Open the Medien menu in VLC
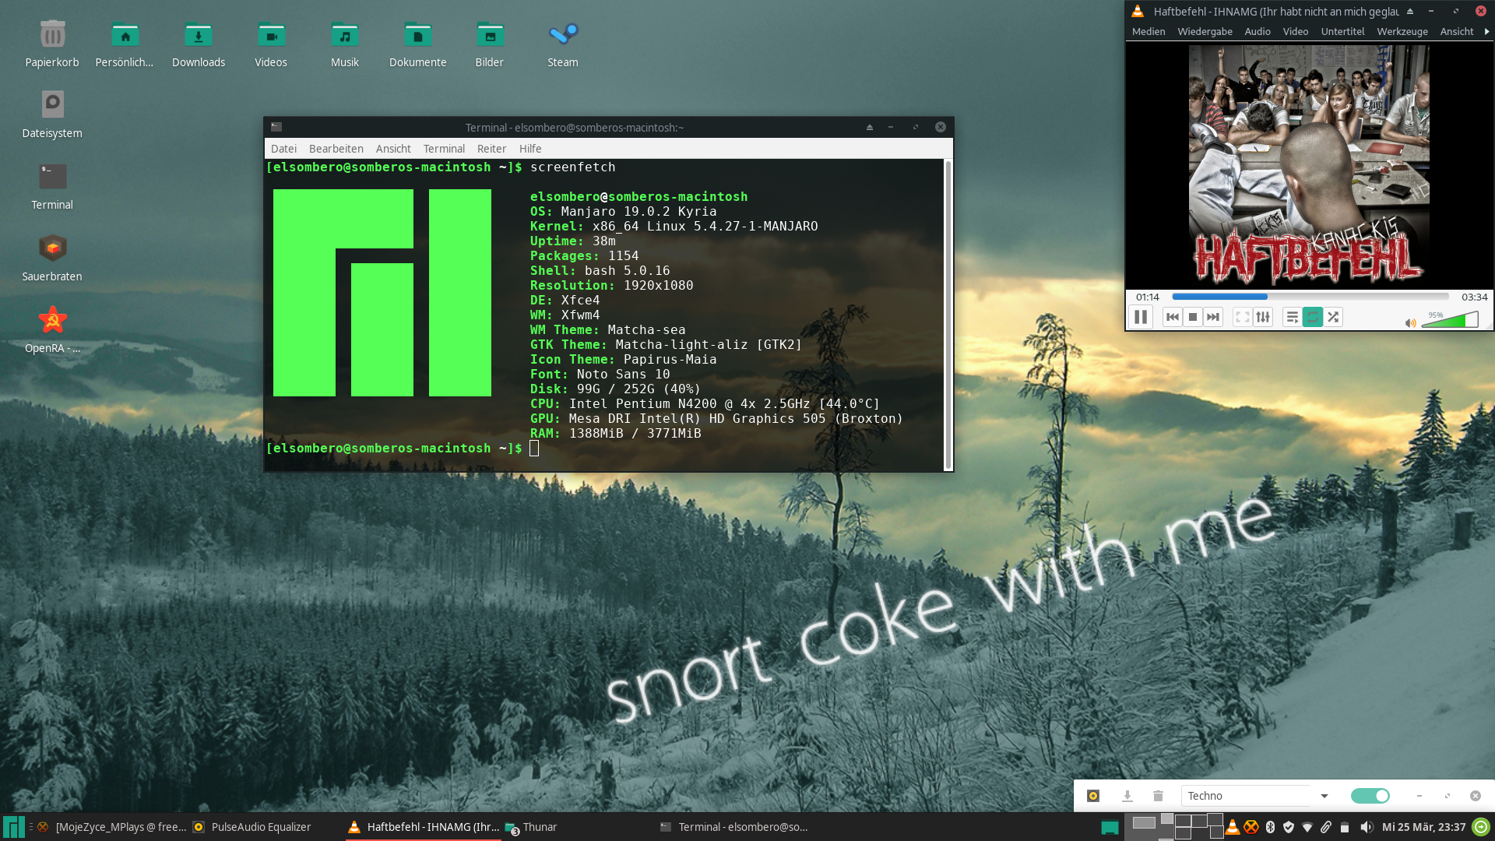This screenshot has width=1495, height=841. [1149, 31]
